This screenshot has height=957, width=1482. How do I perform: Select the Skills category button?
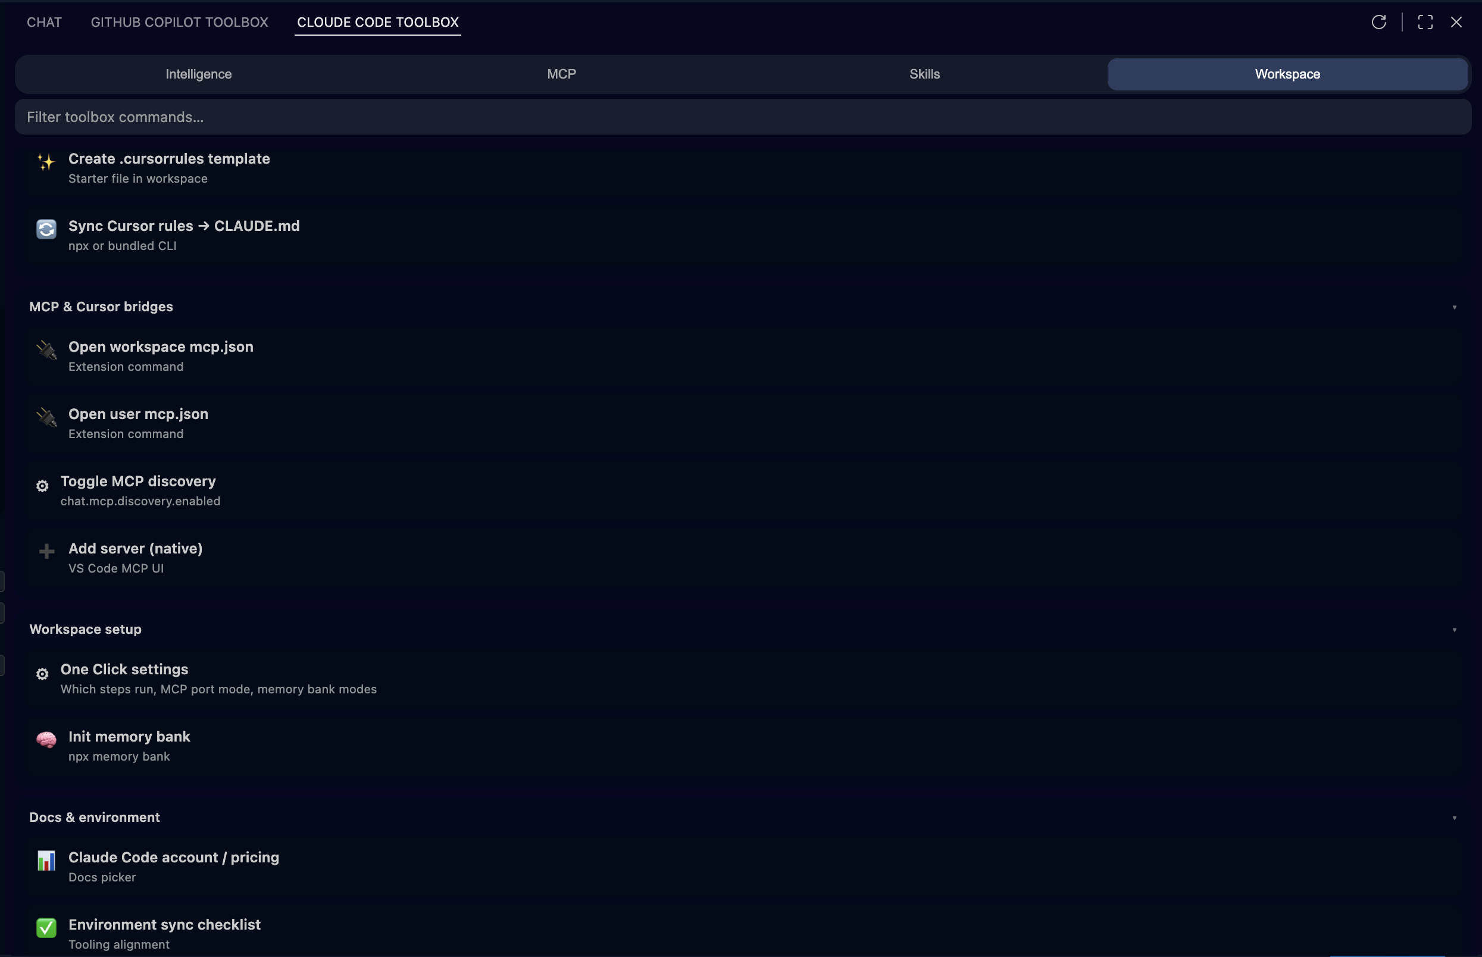click(x=924, y=74)
